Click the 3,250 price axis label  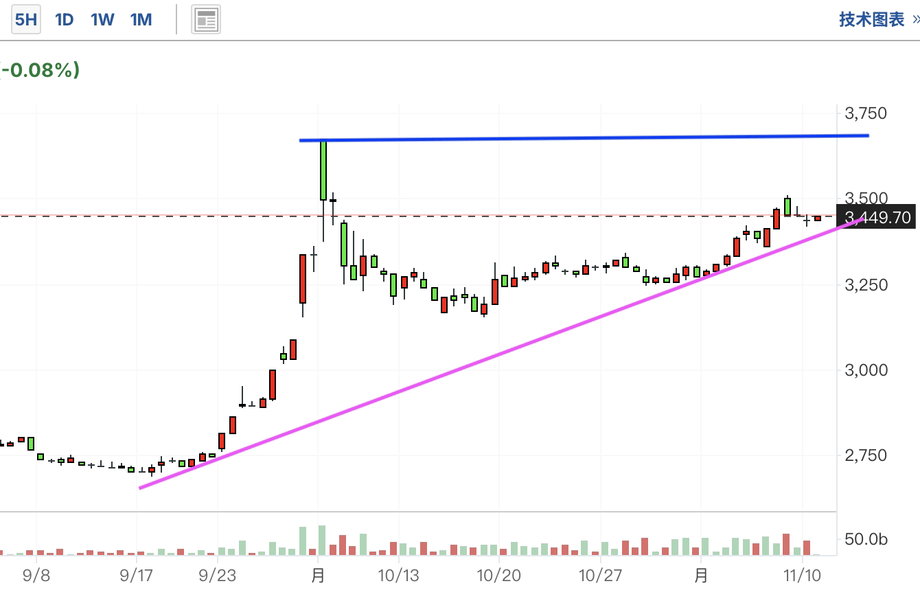click(x=866, y=284)
